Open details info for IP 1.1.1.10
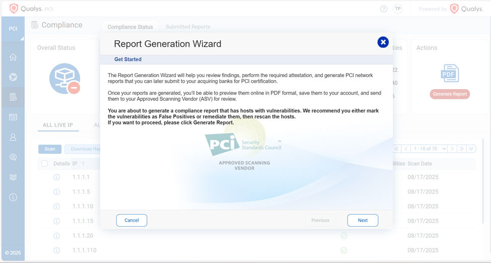Viewport: 491px width, 263px height. point(57,206)
